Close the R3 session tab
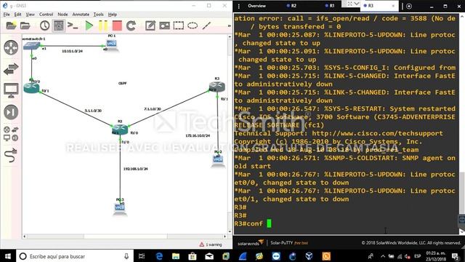This screenshot has height=262, width=465. point(394,6)
